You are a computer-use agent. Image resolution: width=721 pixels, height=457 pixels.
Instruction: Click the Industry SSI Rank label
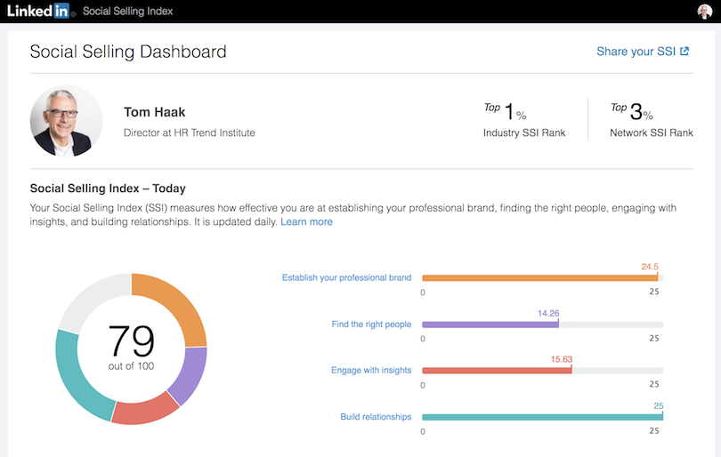[x=524, y=132]
